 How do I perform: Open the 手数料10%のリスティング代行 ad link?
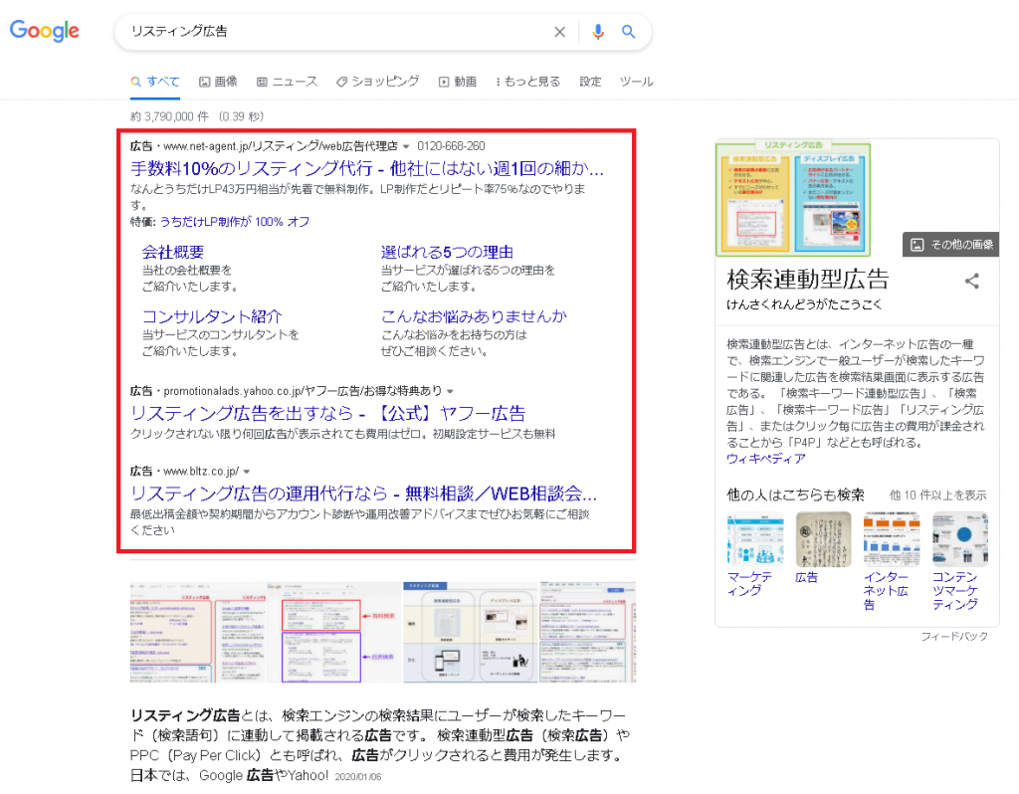[367, 168]
